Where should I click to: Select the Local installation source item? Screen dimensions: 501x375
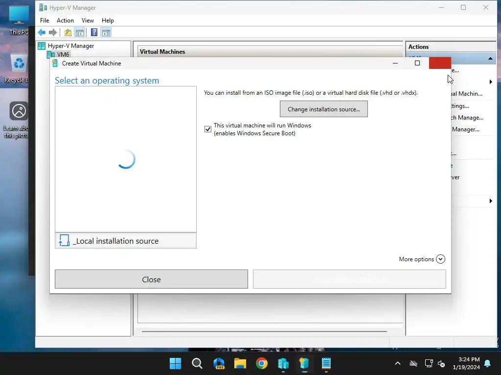tap(126, 241)
